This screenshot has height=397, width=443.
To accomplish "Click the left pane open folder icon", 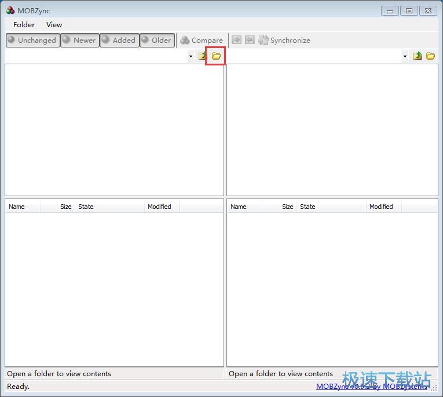I will click(216, 56).
